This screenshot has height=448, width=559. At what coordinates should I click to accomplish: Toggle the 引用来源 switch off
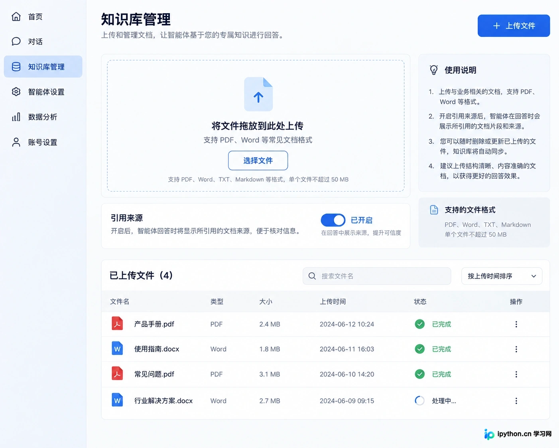pos(333,220)
